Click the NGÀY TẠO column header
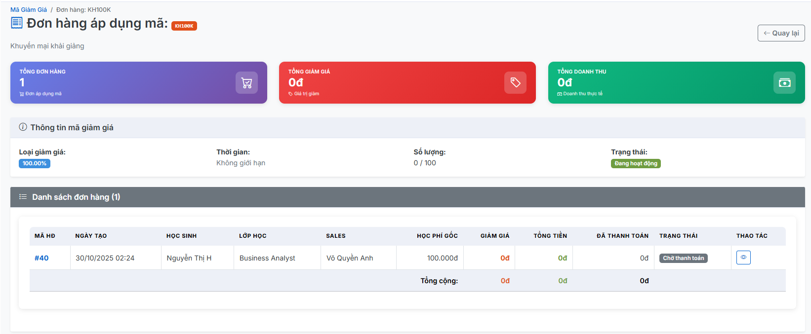This screenshot has width=811, height=334. pyautogui.click(x=91, y=236)
